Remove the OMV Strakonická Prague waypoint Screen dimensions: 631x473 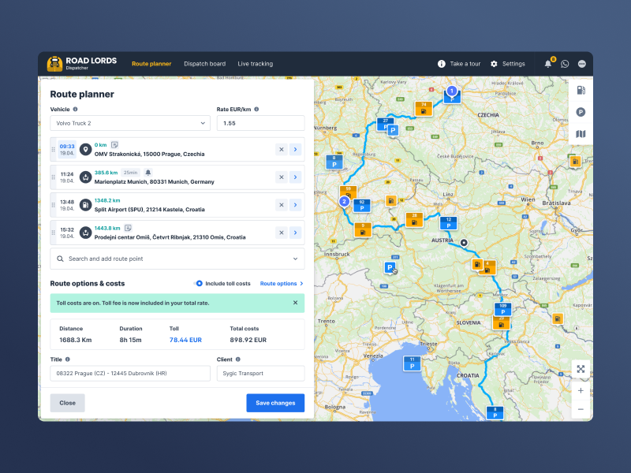[282, 149]
